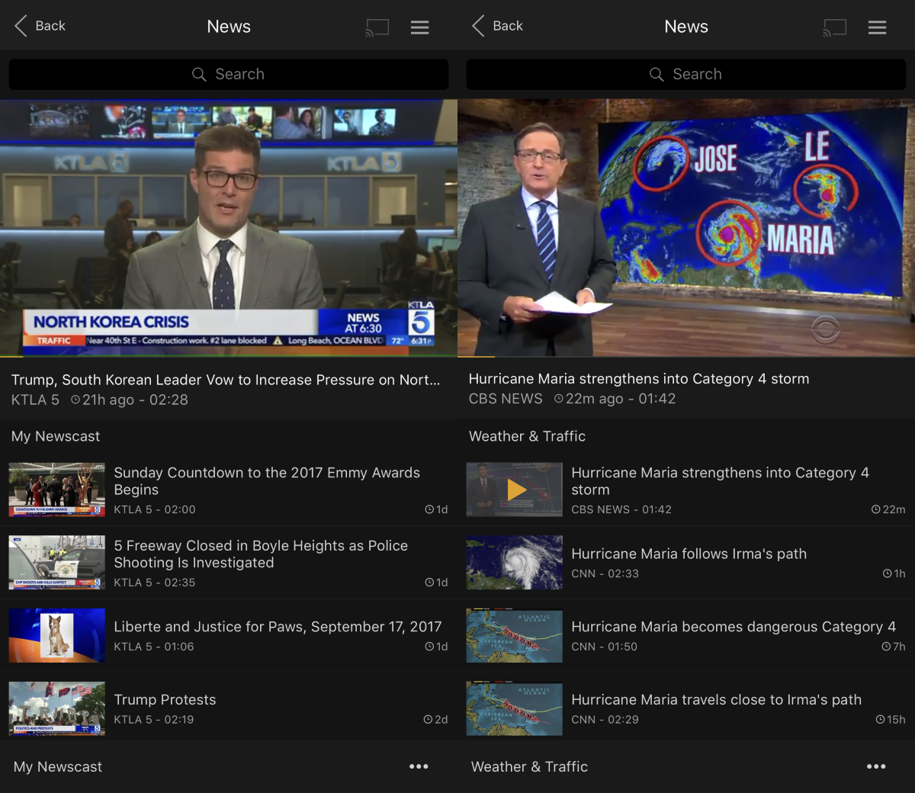Open the hamburger menu on the right screen

click(x=878, y=27)
